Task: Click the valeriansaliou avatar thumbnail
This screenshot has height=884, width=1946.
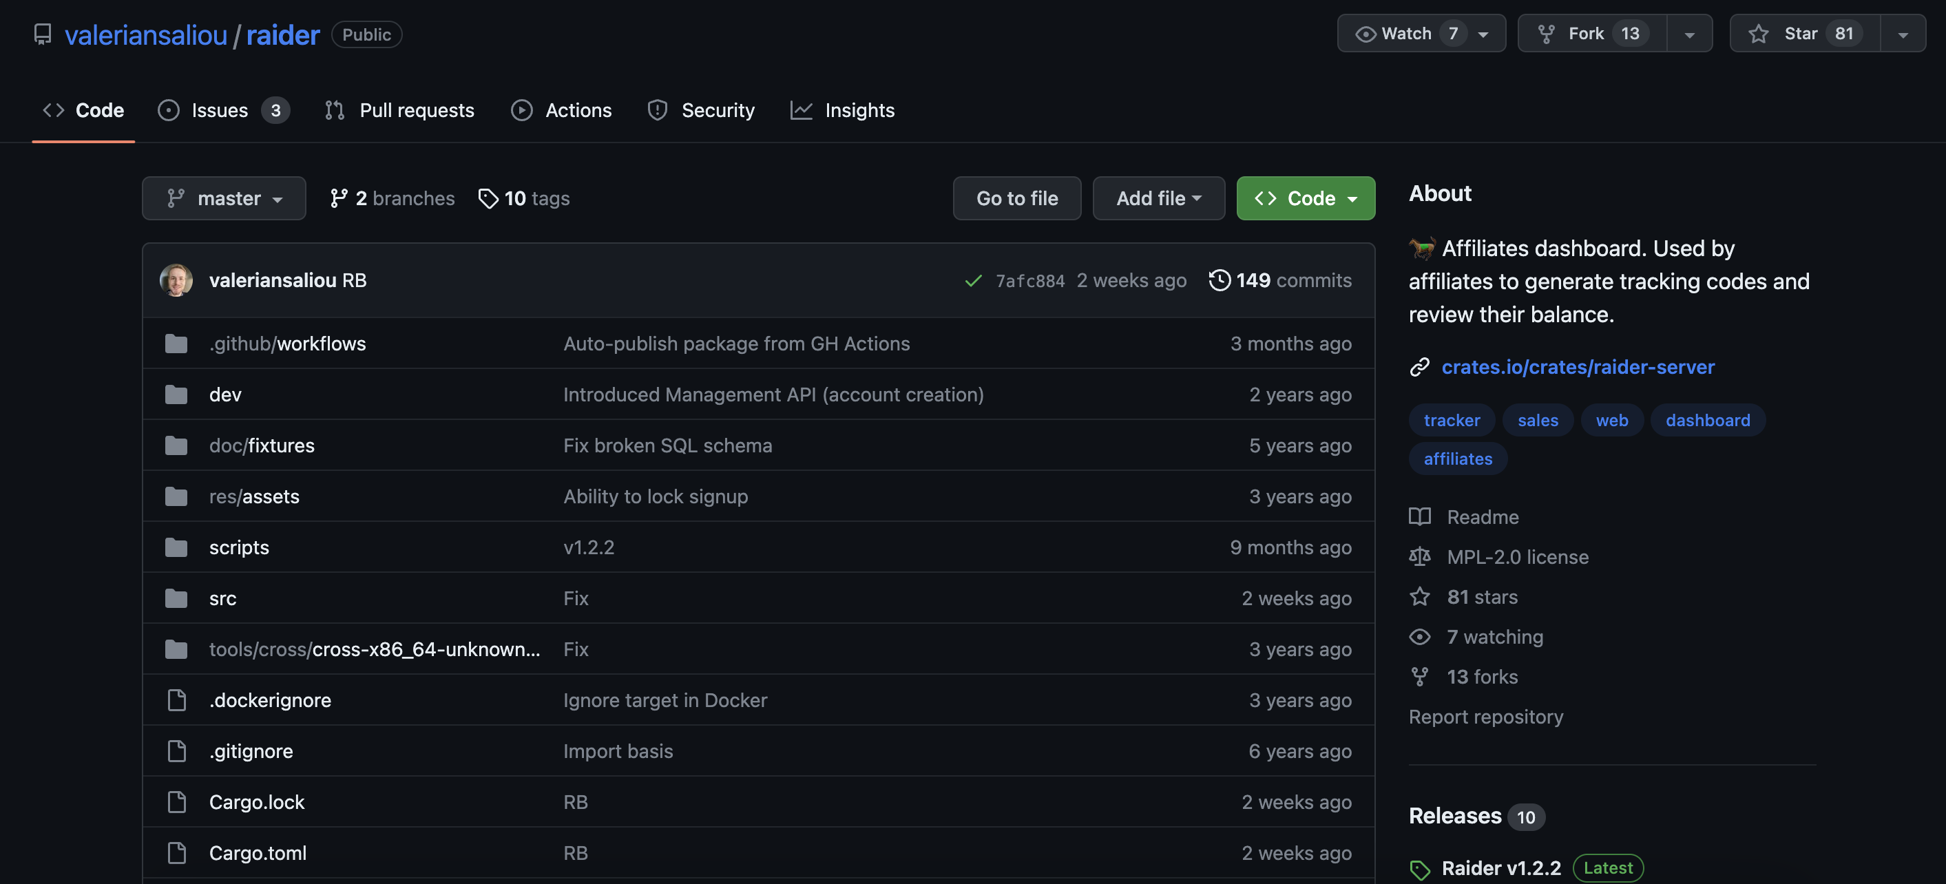Action: click(x=176, y=280)
